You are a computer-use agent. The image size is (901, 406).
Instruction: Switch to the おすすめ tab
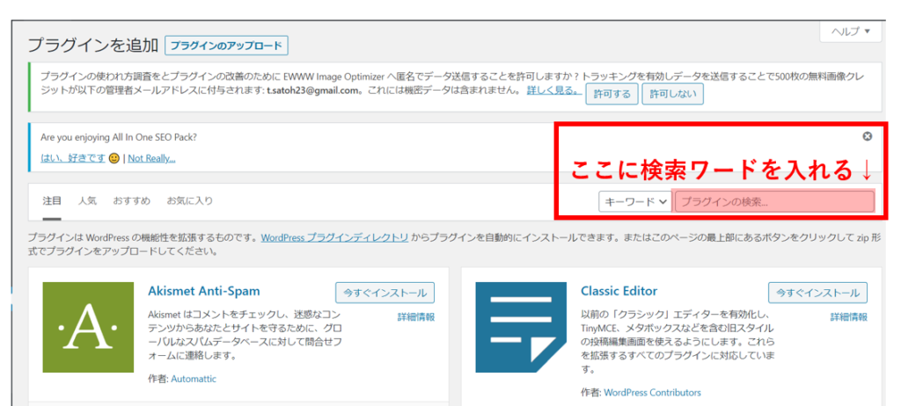point(132,201)
